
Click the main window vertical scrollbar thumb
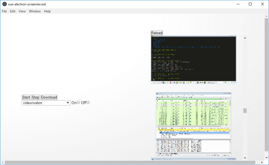click(x=266, y=85)
